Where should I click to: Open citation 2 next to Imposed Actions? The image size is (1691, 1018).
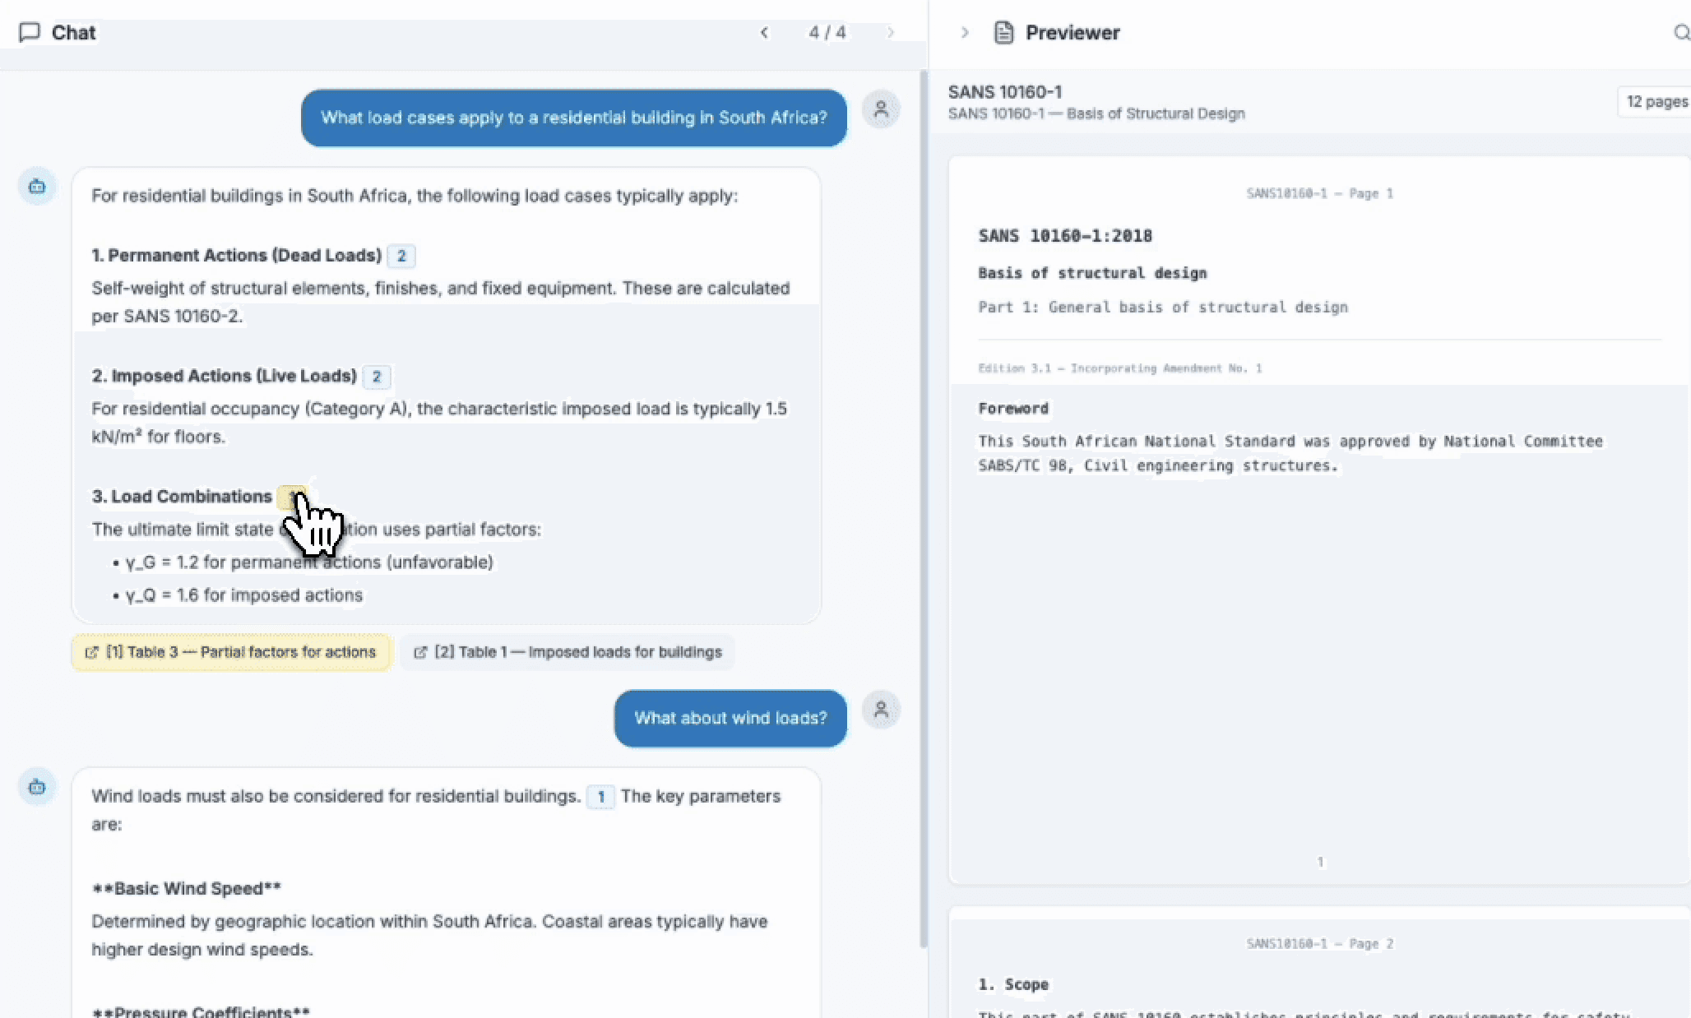coord(377,377)
